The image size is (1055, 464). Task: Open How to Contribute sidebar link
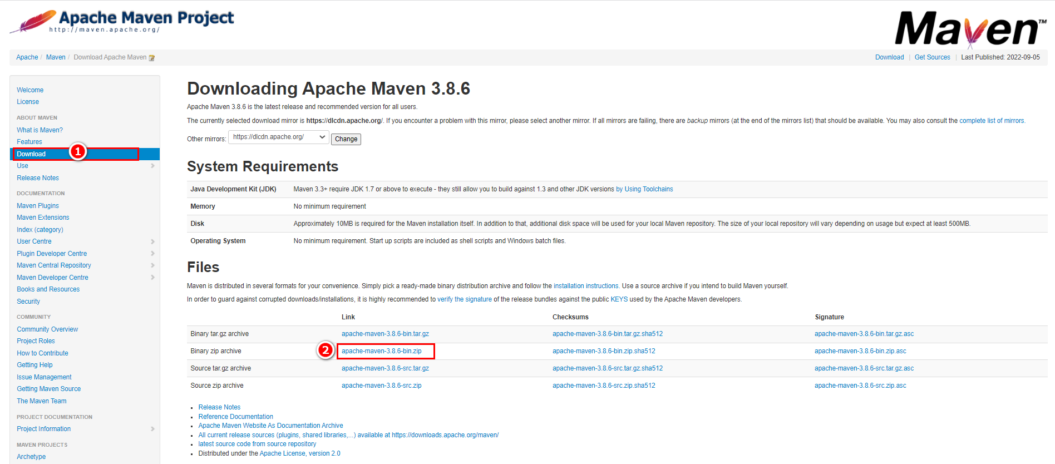pos(42,353)
